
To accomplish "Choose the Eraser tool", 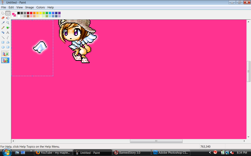I will coord(3,18).
